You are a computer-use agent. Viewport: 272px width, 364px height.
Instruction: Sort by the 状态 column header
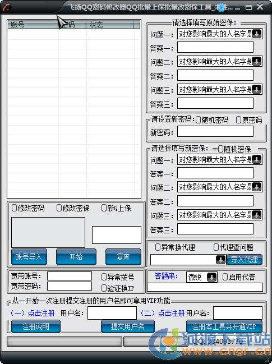pos(110,25)
